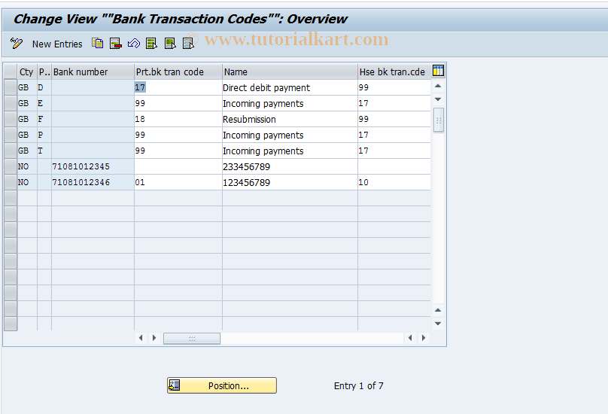Click Hse bk tran.cde column header

(394, 72)
